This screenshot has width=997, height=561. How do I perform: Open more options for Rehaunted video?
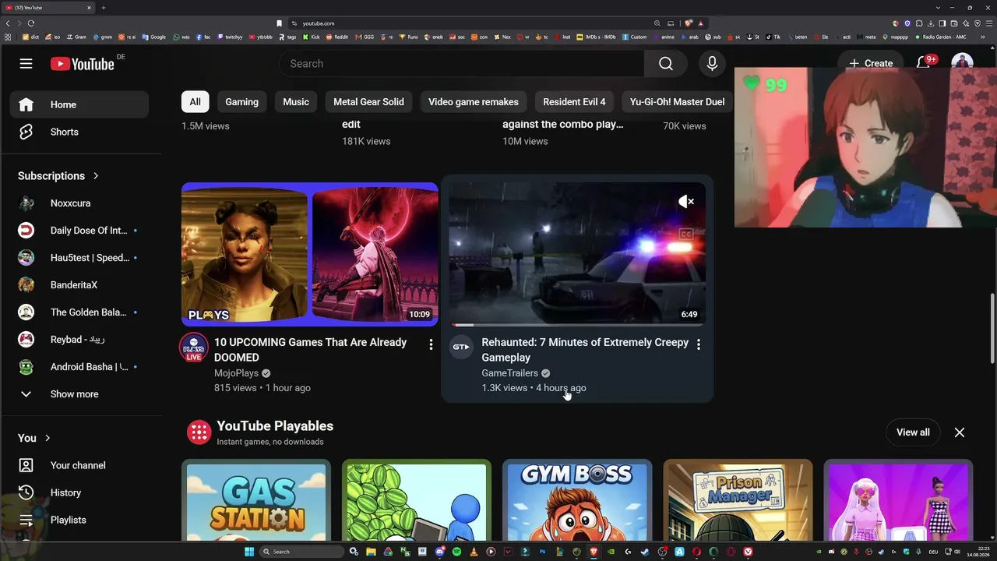click(x=699, y=344)
